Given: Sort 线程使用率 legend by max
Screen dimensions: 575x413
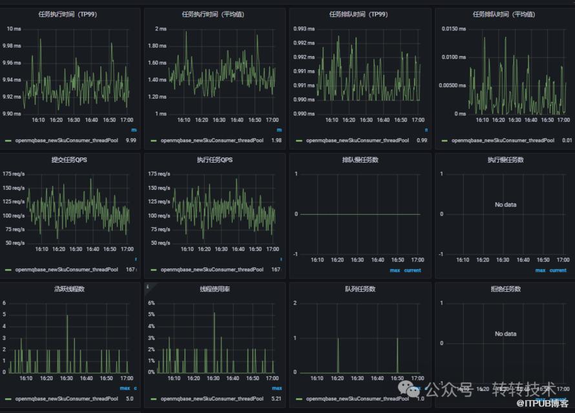Looking at the screenshot, I should tap(277, 388).
